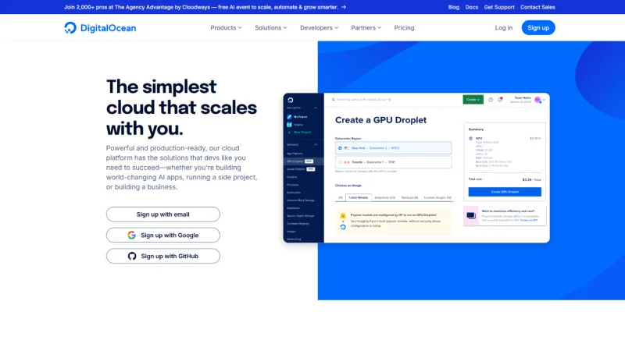Screen dimensions: 625x340
Task: Open the help question-mark icon in mockup
Action: click(491, 100)
